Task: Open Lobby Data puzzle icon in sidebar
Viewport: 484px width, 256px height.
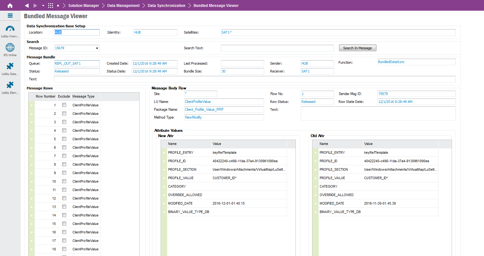Action: [10, 67]
